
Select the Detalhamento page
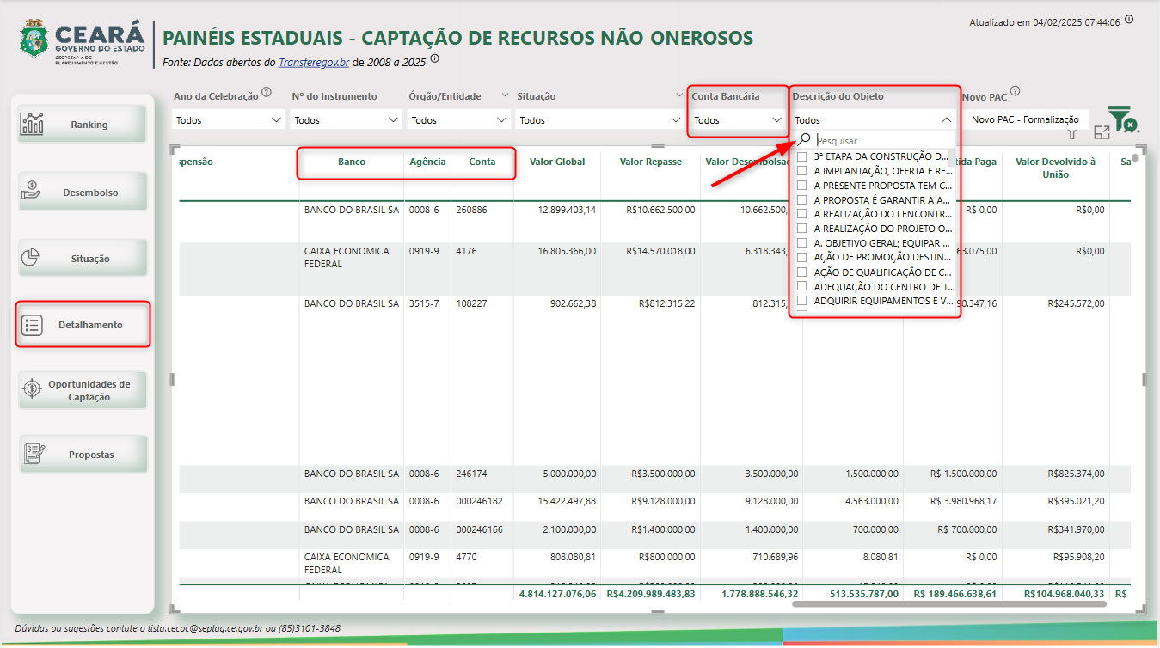tap(83, 325)
